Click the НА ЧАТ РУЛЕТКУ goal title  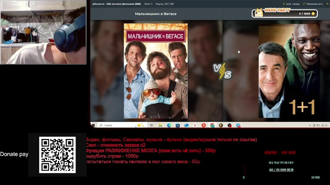[281, 163]
